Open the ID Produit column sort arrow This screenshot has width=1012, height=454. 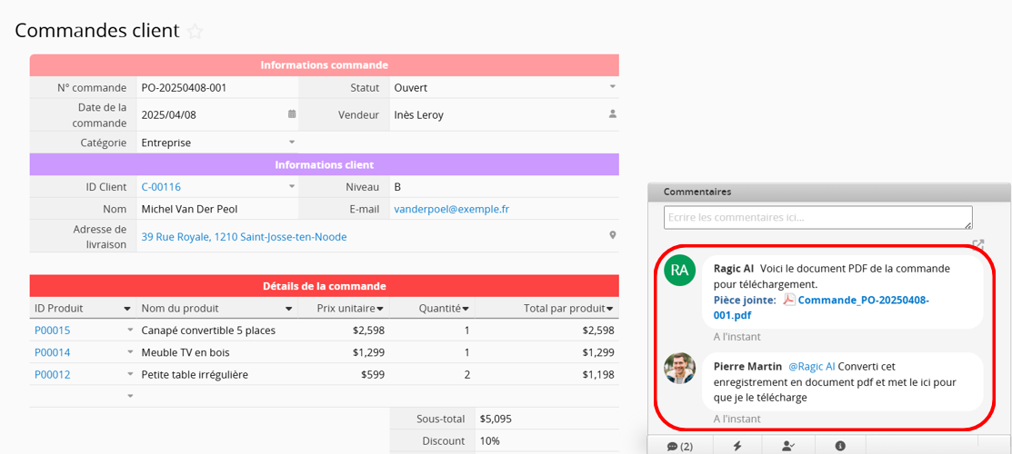(x=127, y=309)
